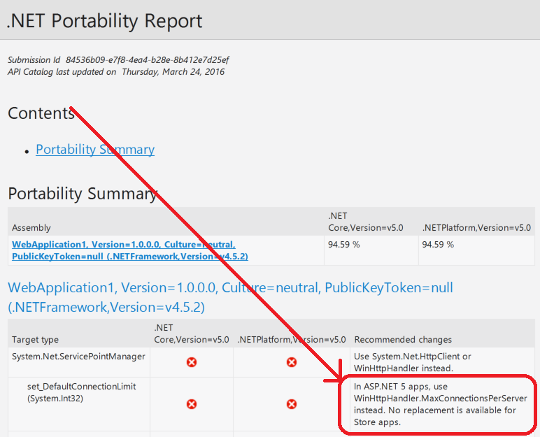
Task: Click .NETPlatform,Version=v5.0 header in summary table
Action: (x=476, y=228)
